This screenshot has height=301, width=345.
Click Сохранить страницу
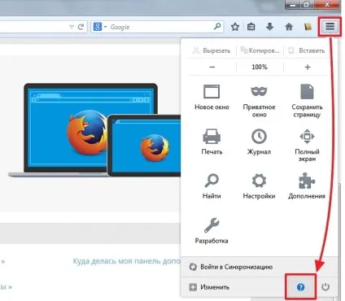(307, 101)
